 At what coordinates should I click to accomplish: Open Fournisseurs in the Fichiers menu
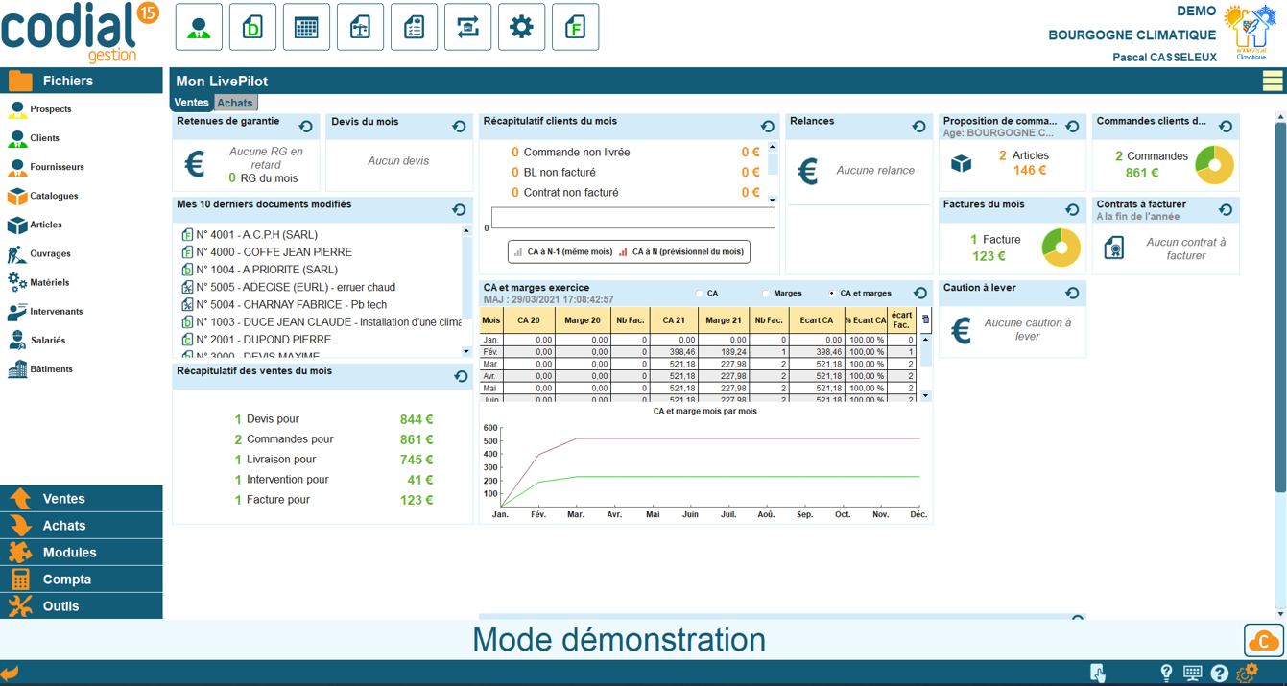pos(57,167)
